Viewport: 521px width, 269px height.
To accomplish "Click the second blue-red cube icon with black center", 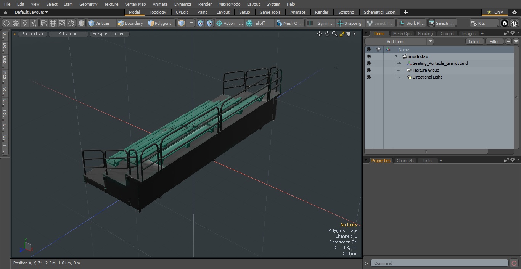I will 210,23.
